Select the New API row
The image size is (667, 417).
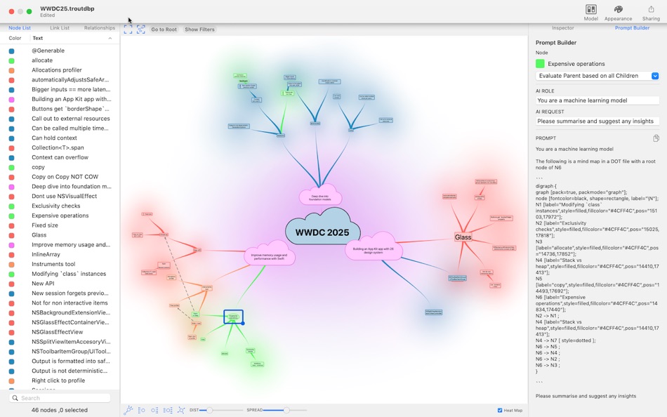click(60, 284)
